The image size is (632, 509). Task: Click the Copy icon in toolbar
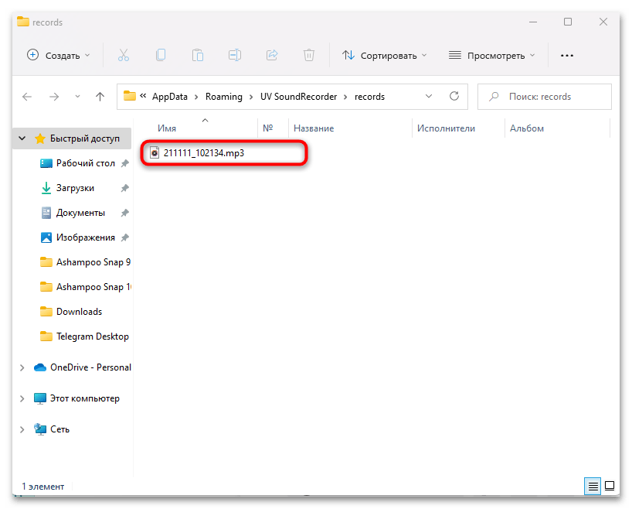point(161,55)
